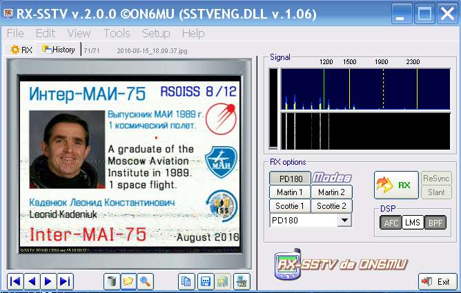The image size is (461, 293).
Task: Click the 2300 frequency label
Action: coord(413,62)
